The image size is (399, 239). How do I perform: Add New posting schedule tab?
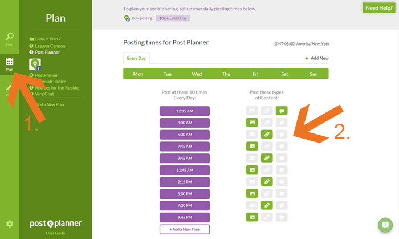(317, 58)
